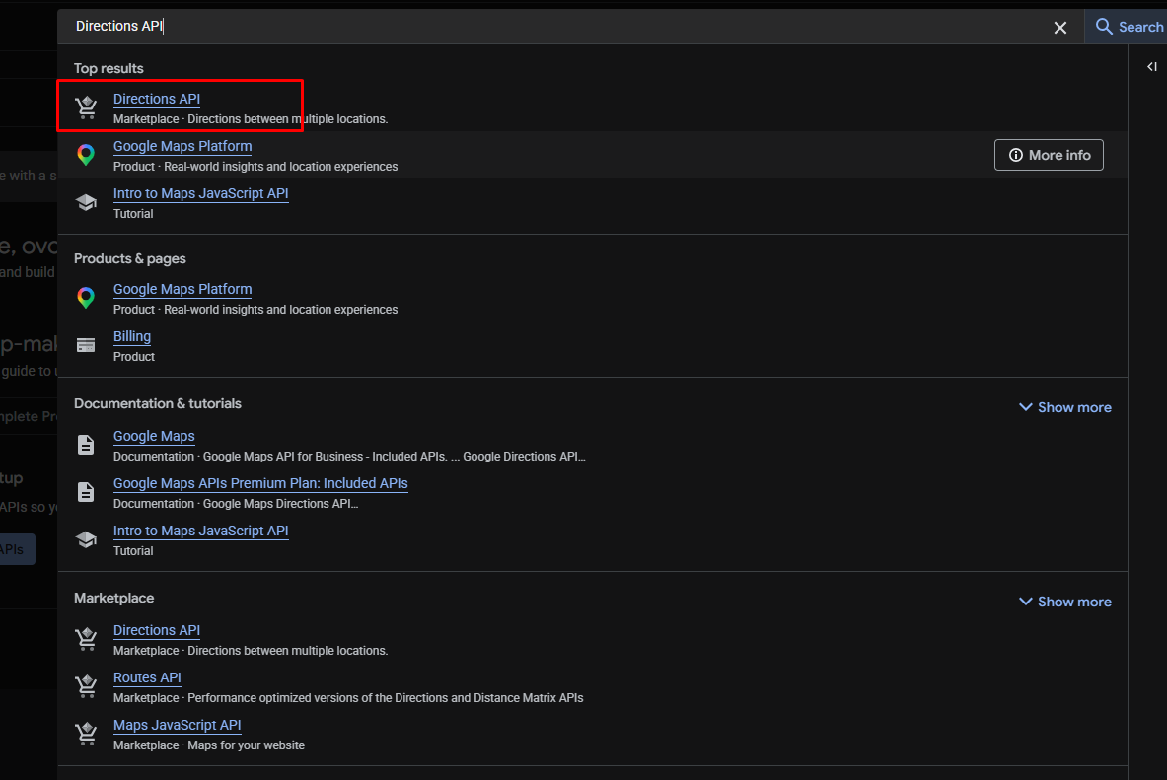The width and height of the screenshot is (1167, 780).
Task: Open the Directions API top result link
Action: point(156,99)
